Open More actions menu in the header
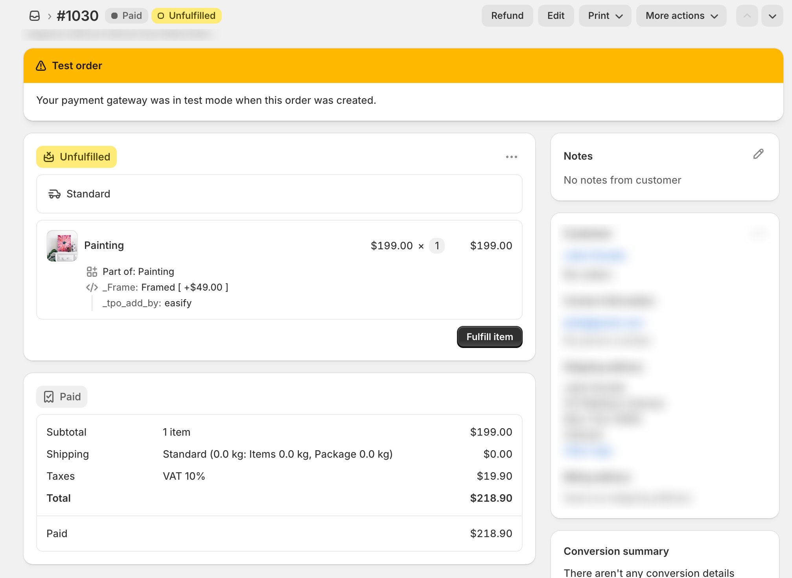The width and height of the screenshot is (792, 578). click(681, 15)
